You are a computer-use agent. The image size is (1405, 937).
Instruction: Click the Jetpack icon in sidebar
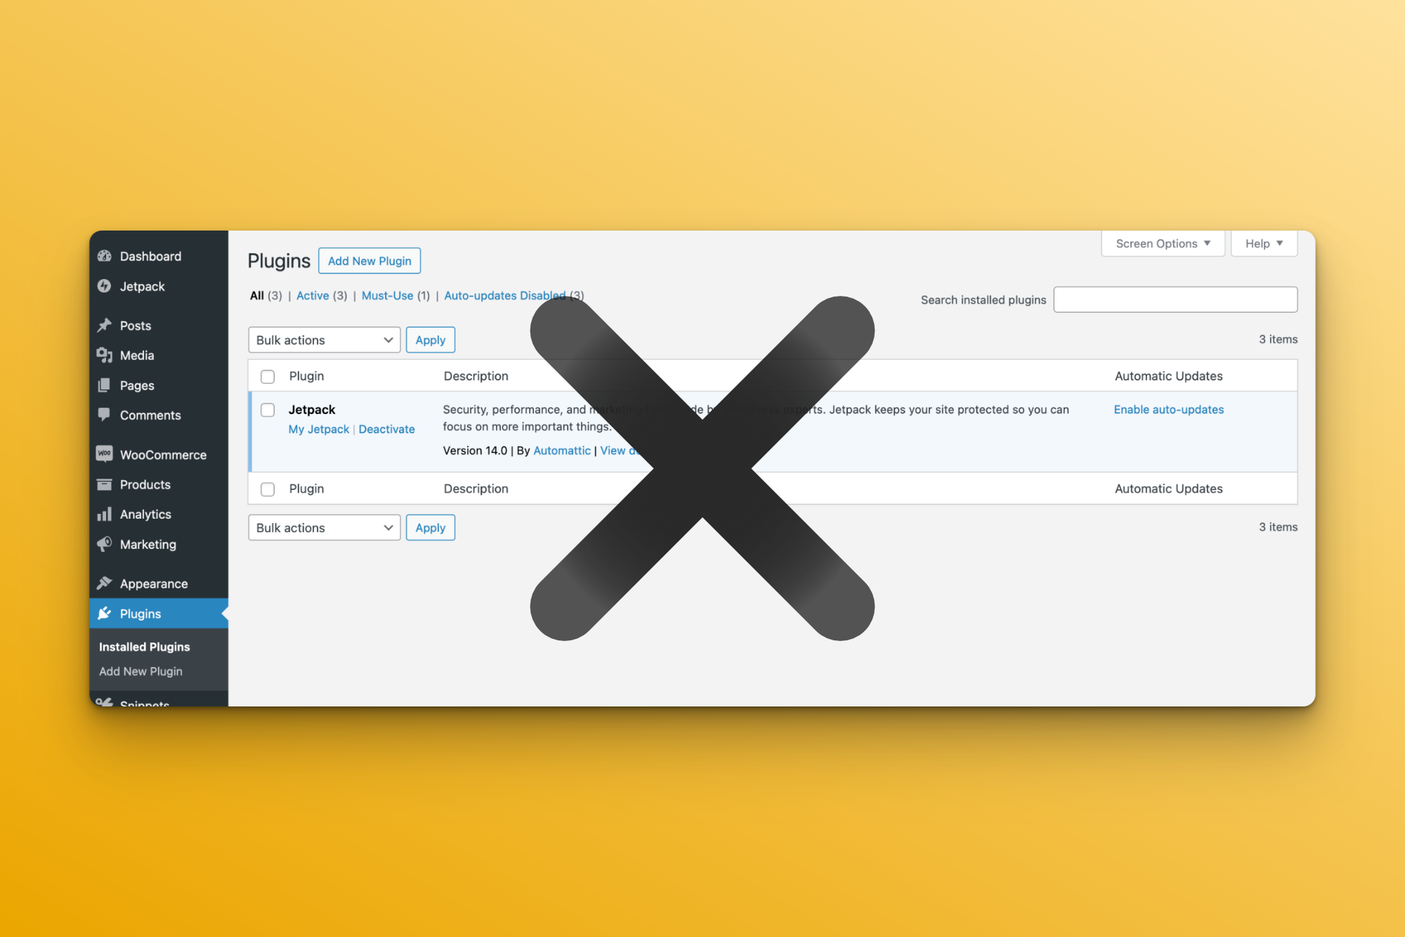(x=105, y=285)
